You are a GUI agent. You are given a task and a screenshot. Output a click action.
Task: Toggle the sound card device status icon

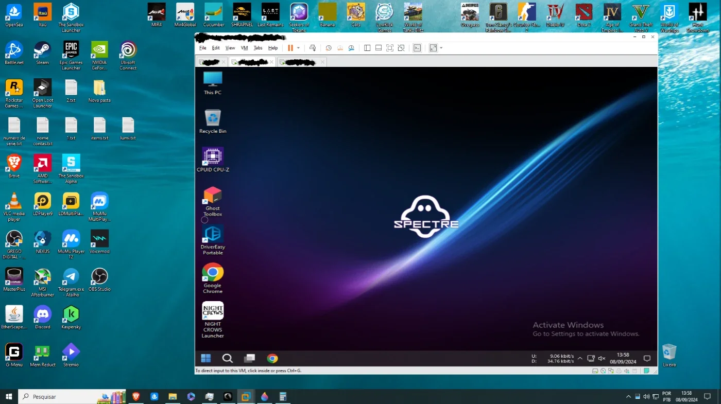[627, 371]
